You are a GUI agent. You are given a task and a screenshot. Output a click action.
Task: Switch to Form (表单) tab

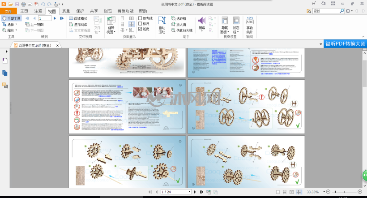(x=66, y=11)
